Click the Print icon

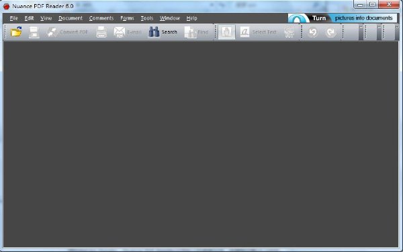tap(101, 32)
